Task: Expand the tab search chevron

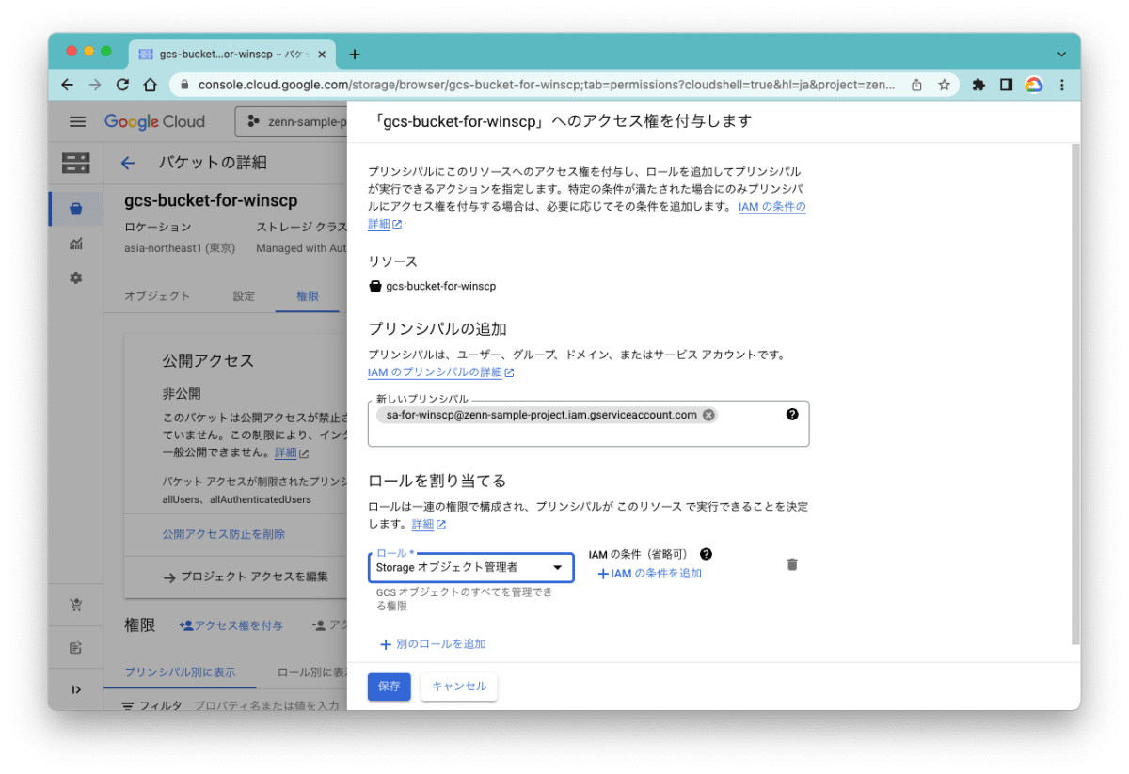Action: pos(1062,55)
